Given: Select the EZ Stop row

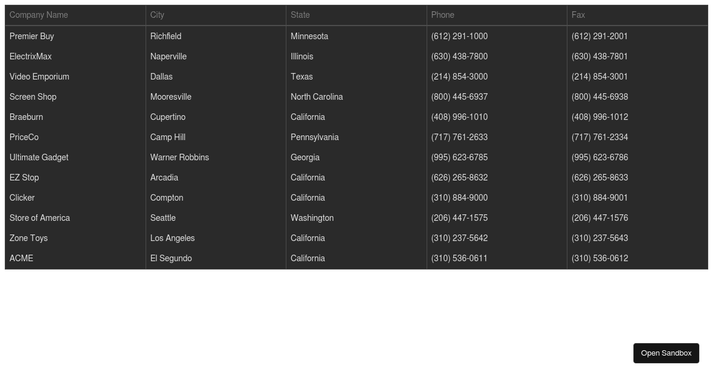Looking at the screenshot, I should point(24,178).
